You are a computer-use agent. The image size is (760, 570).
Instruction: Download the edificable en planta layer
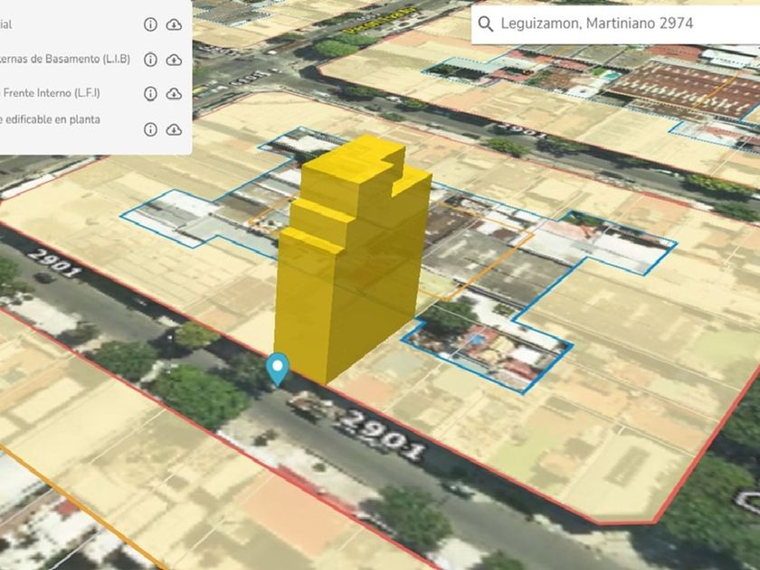174,129
